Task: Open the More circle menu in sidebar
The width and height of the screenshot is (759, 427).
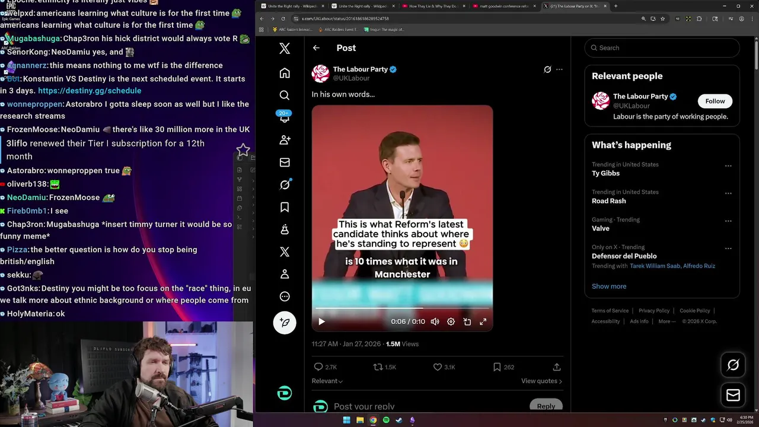Action: pyautogui.click(x=285, y=297)
